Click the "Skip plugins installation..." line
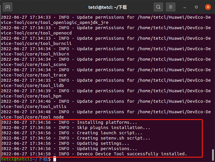215x162 pixels. 113,128
